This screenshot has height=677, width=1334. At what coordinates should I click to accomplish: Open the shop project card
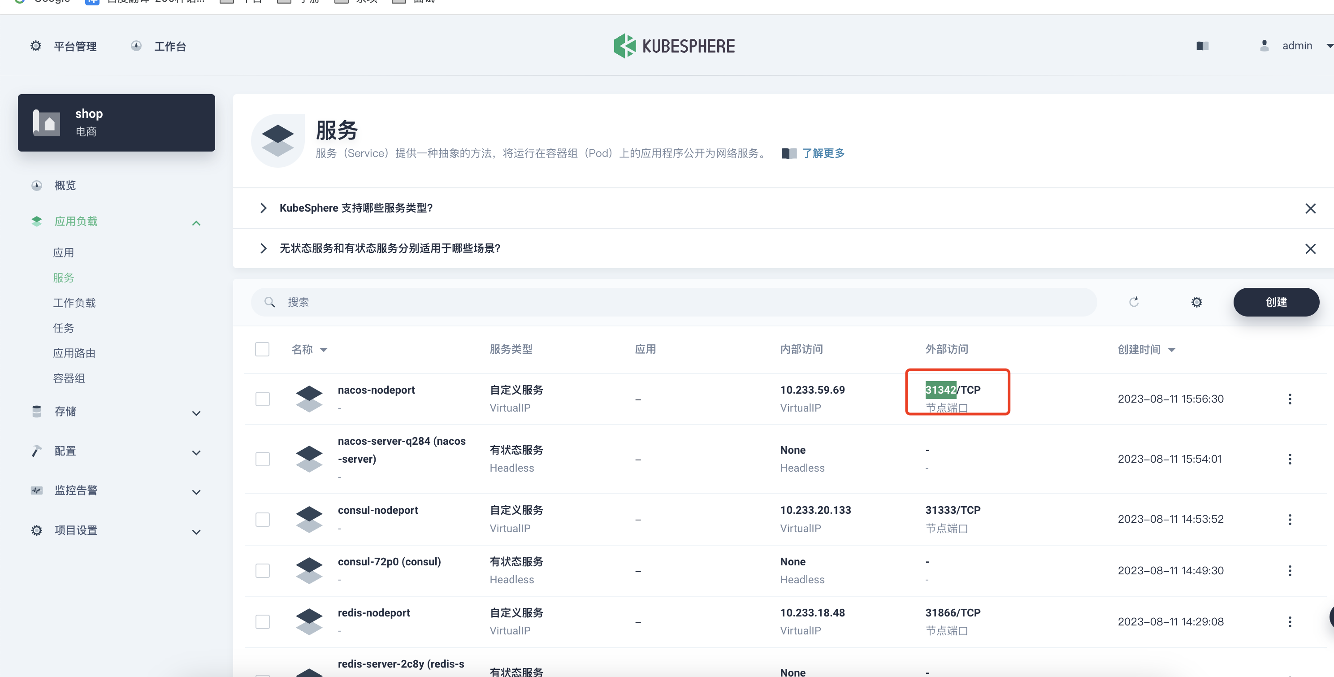tap(117, 123)
